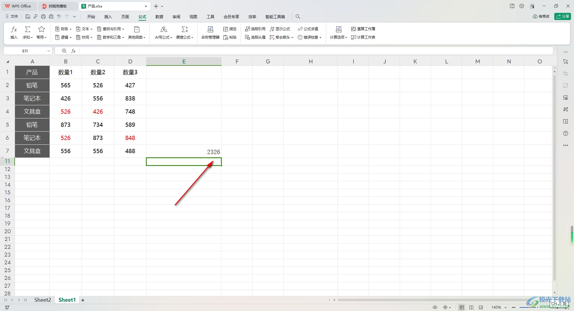Select column header E
This screenshot has height=311, width=574.
tap(184, 61)
